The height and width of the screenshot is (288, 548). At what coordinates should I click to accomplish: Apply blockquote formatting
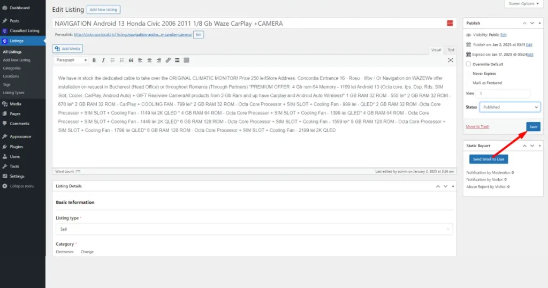(131, 60)
